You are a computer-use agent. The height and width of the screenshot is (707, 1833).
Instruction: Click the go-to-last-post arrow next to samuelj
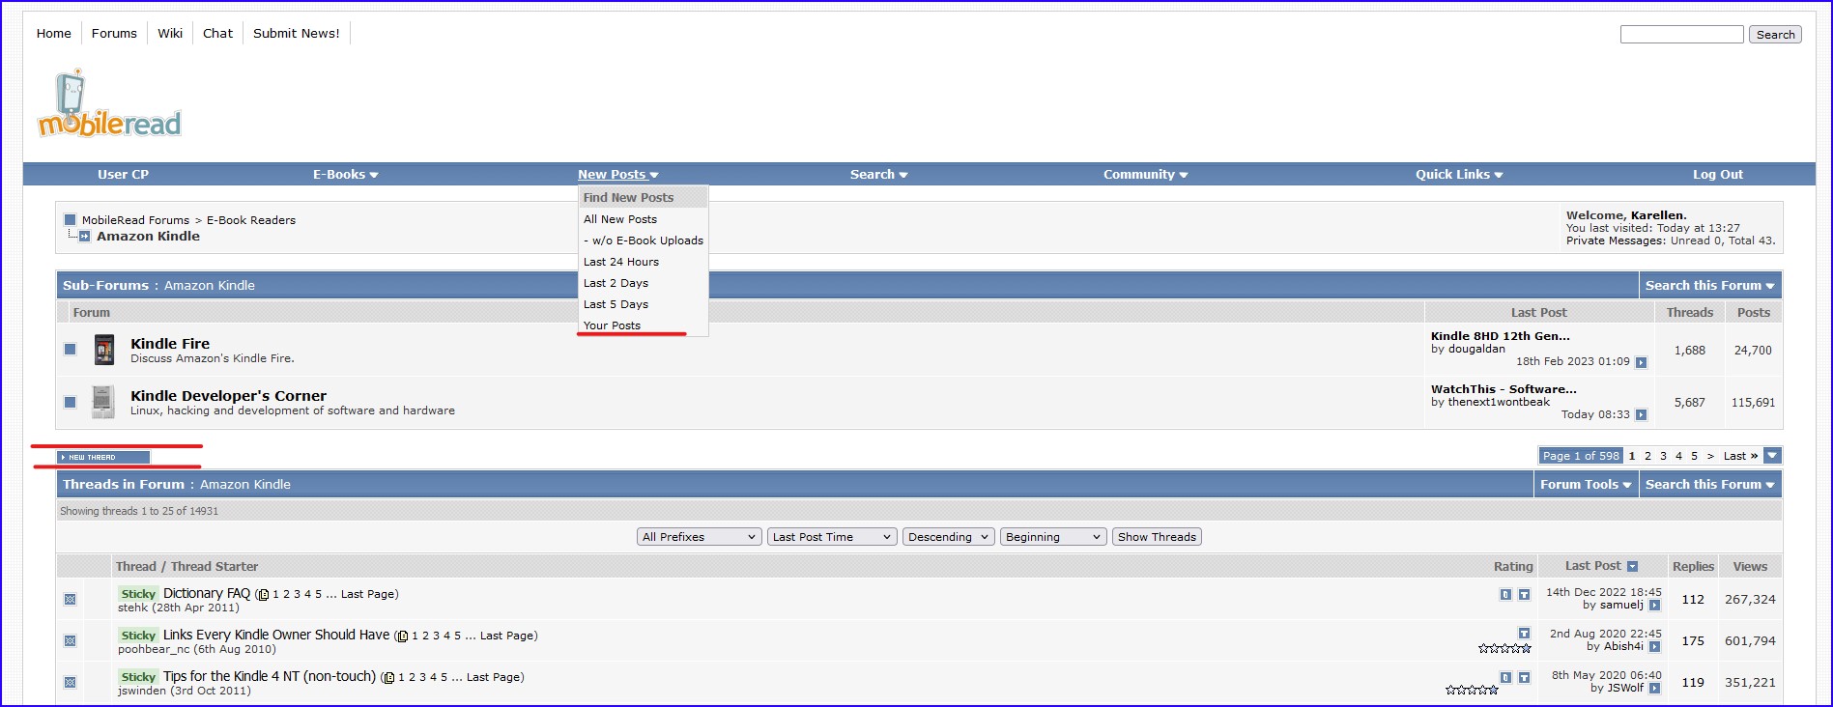tap(1654, 606)
